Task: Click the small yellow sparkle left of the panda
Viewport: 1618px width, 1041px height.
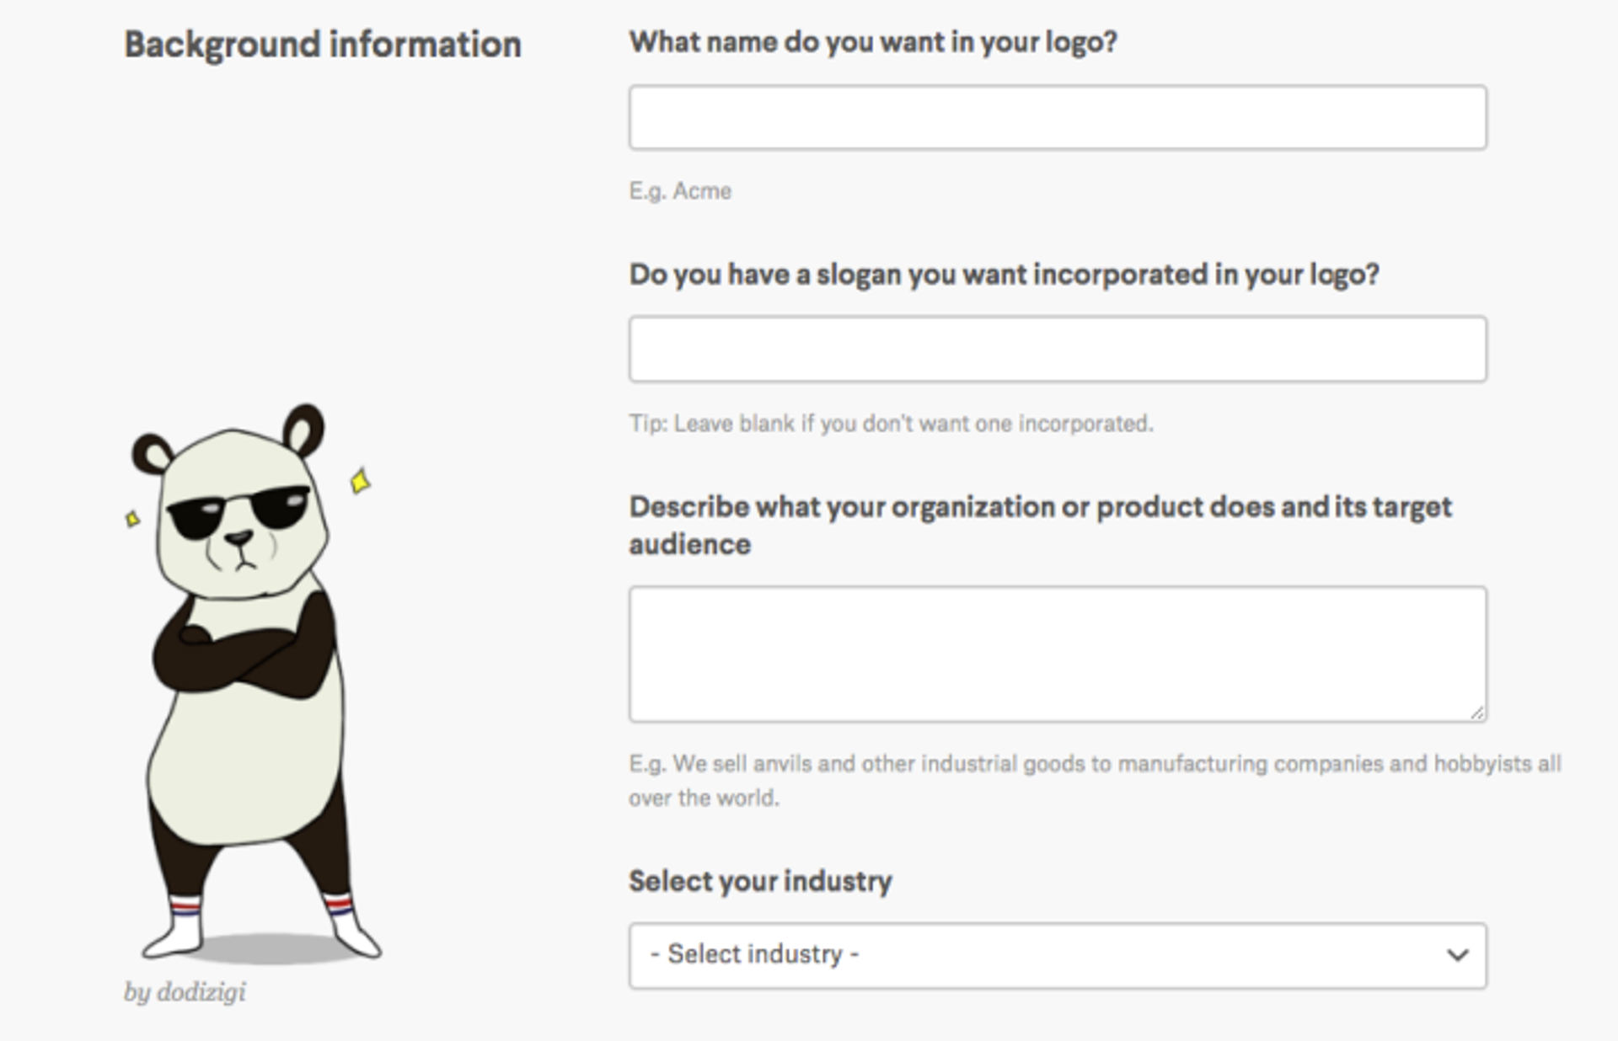Action: pos(132,519)
